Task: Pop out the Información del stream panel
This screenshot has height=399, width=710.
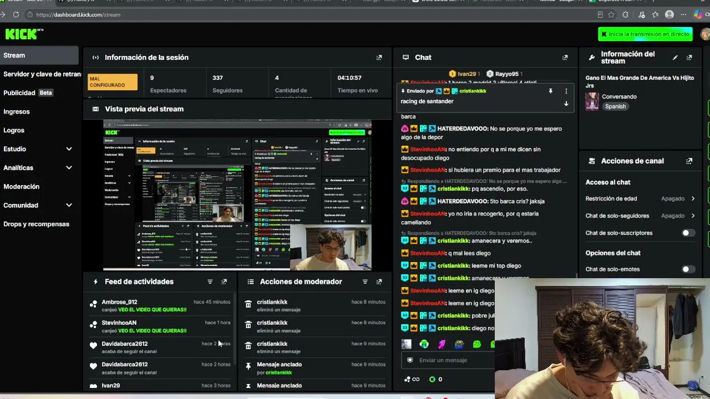Action: (x=689, y=58)
